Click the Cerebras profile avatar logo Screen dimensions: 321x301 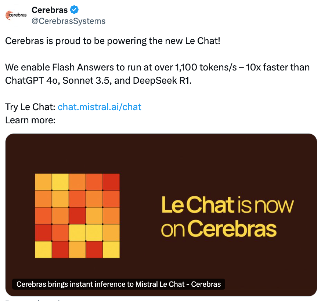(16, 15)
